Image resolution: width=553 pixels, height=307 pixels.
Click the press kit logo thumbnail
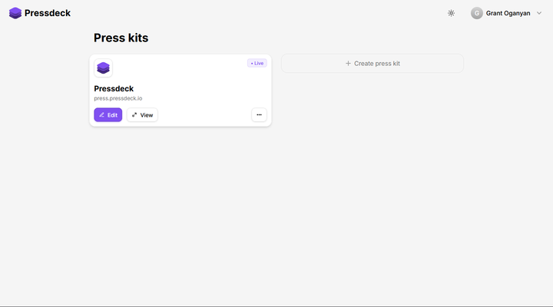104,68
